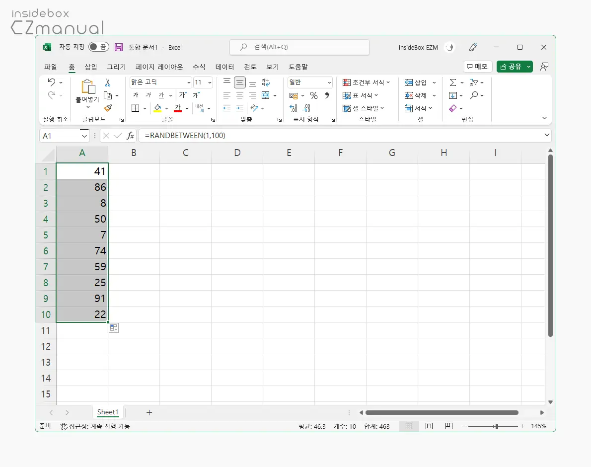Click accessibility status 접근성: 계속 진행 가능
591x467 pixels.
[x=95, y=426]
